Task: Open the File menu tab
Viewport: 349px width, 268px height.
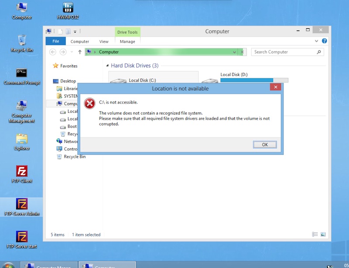Action: tap(56, 41)
